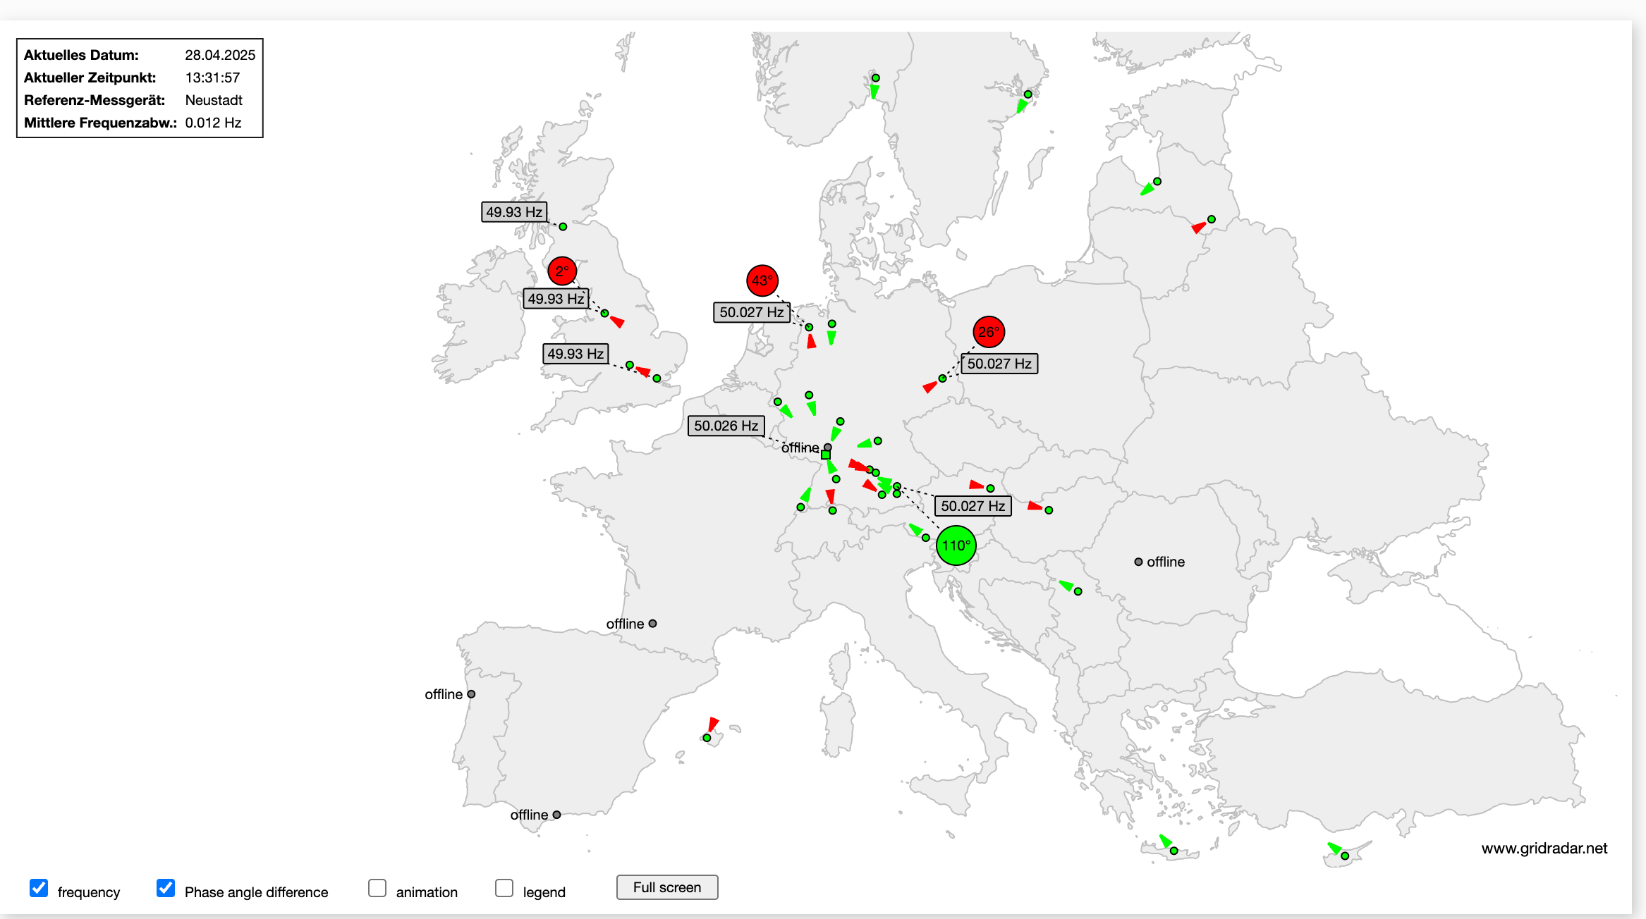The width and height of the screenshot is (1646, 919).
Task: Click the Cyprus measurement station dot
Action: click(x=1345, y=856)
